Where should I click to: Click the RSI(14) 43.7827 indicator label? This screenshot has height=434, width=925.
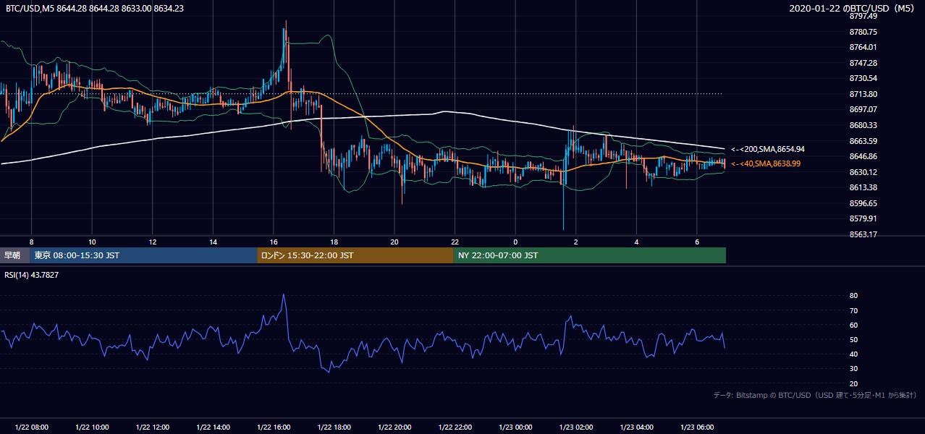coord(31,274)
